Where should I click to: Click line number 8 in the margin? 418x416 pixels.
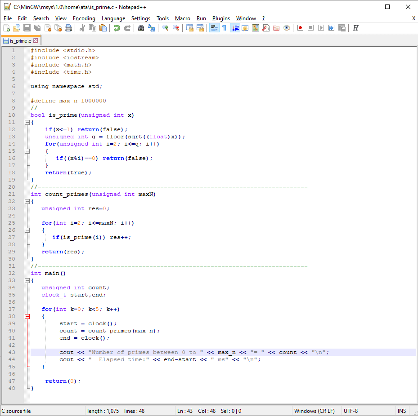13,101
